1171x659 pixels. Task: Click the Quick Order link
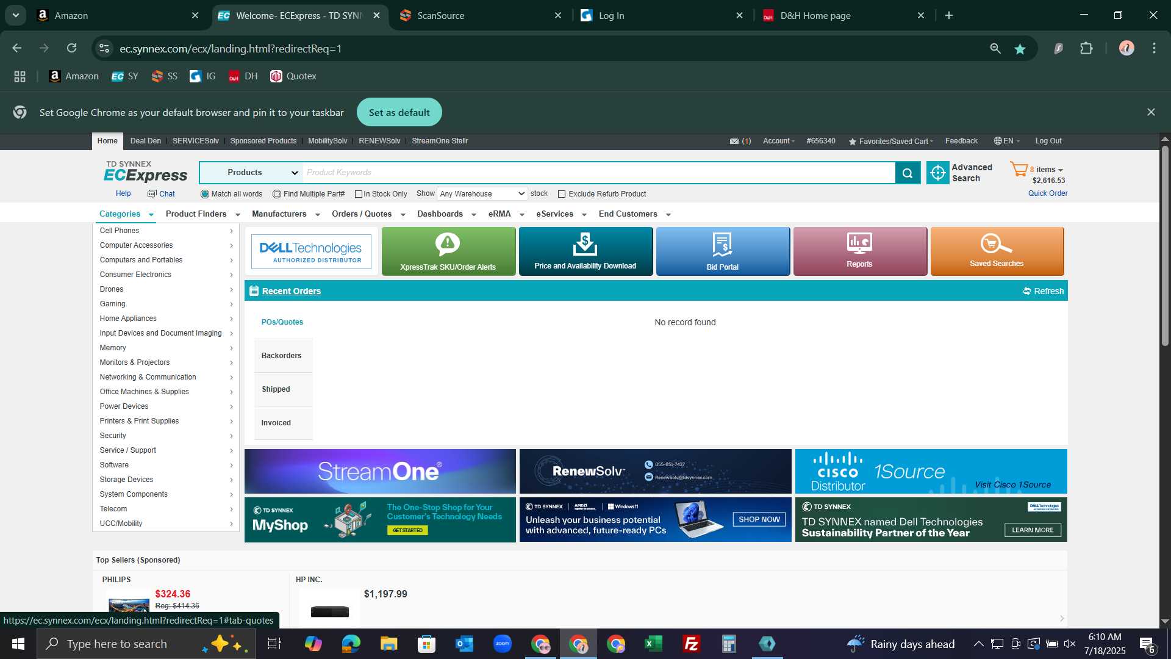pos(1048,193)
